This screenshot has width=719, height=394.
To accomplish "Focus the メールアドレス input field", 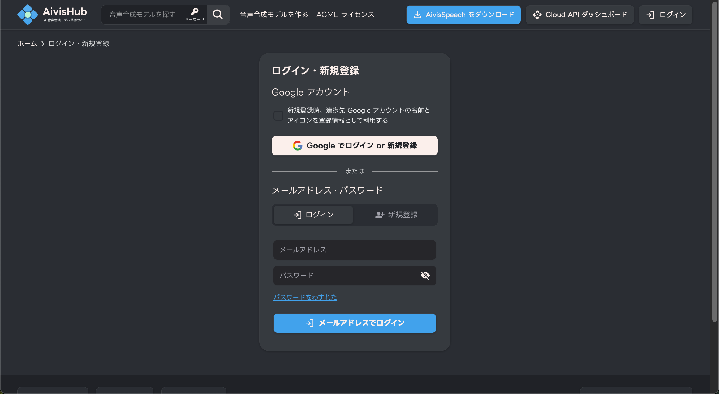I will (355, 250).
